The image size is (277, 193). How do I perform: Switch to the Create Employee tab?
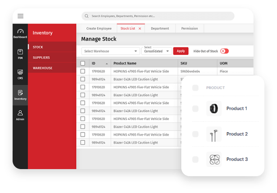pos(99,29)
